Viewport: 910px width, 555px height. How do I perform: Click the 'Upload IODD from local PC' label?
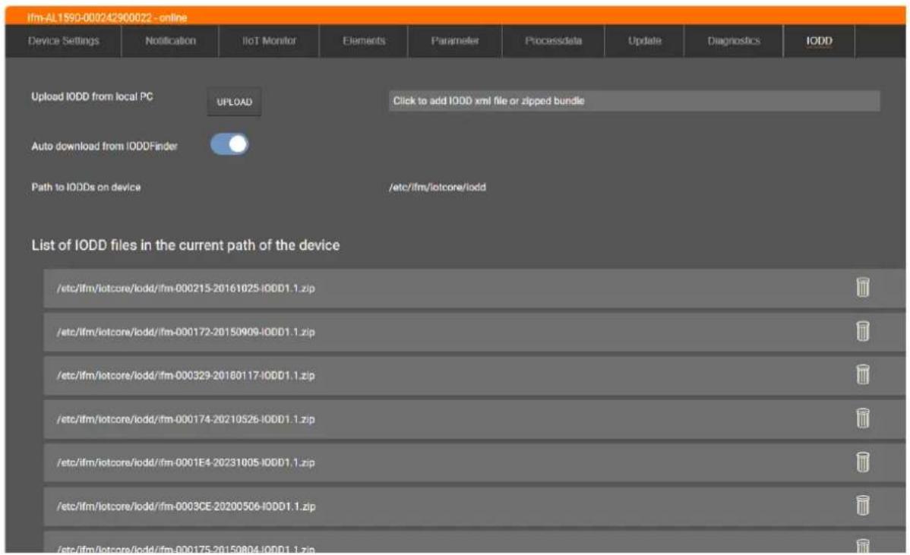click(x=92, y=97)
